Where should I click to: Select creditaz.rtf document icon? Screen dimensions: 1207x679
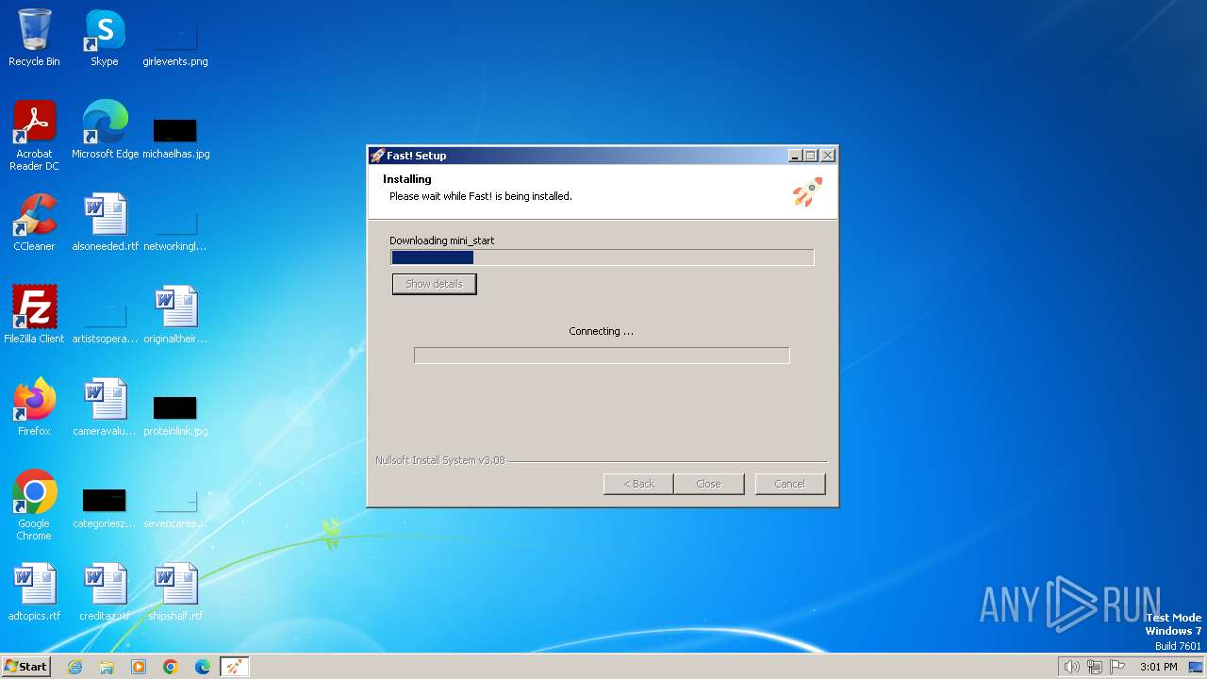105,592
